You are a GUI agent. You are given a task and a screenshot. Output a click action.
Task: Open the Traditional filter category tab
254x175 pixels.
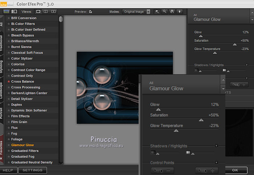pyautogui.click(x=1, y=43)
